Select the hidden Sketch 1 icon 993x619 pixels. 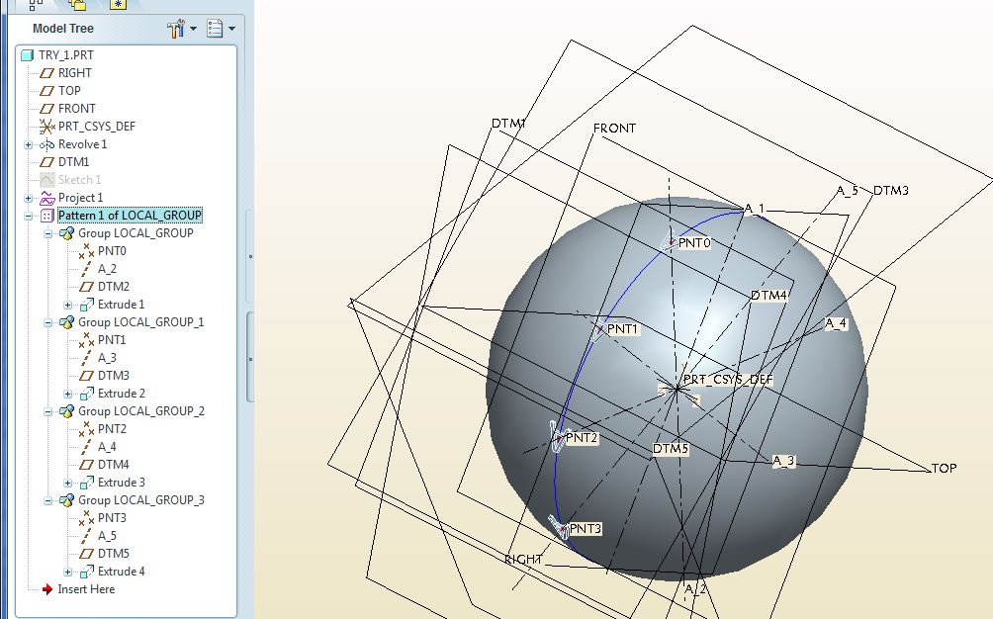click(46, 180)
